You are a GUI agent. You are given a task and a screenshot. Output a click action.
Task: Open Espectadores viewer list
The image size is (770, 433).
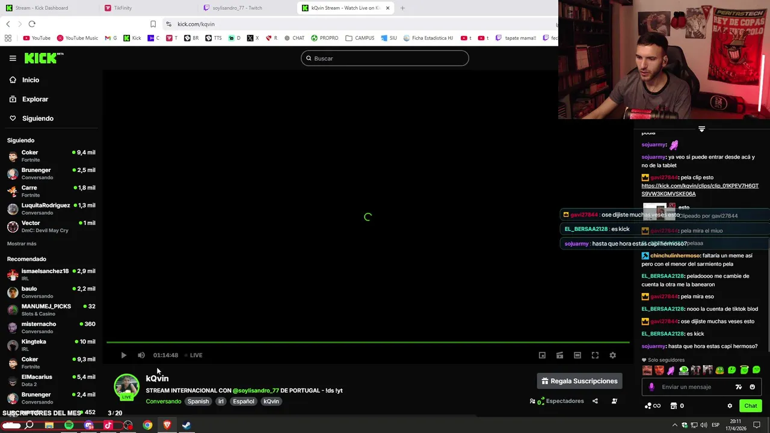556,401
